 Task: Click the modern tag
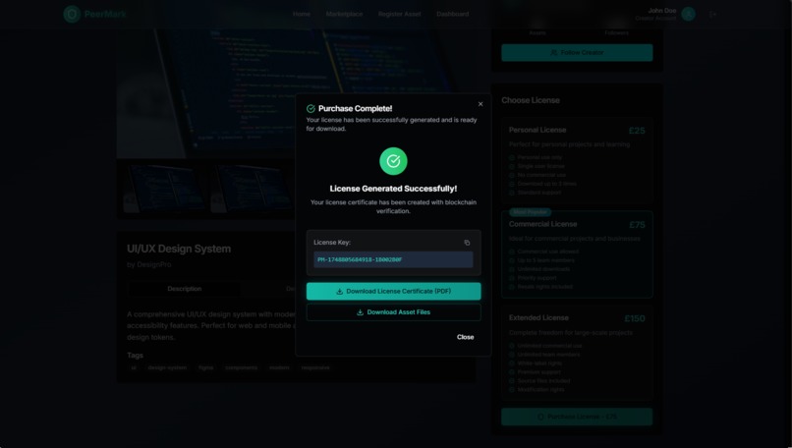click(x=279, y=367)
